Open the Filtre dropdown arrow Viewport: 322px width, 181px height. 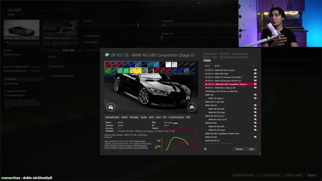point(254,66)
